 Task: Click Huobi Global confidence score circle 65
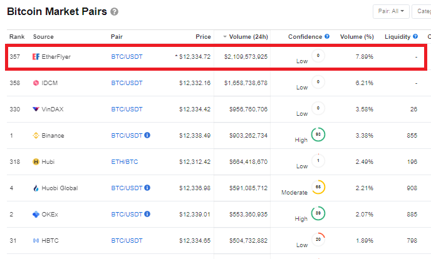318,187
